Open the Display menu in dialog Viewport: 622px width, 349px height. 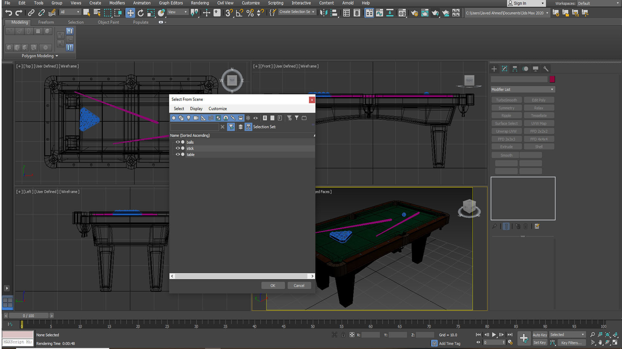coord(196,109)
